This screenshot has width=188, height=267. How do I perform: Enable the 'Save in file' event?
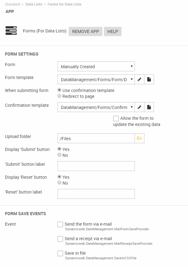(x=60, y=253)
